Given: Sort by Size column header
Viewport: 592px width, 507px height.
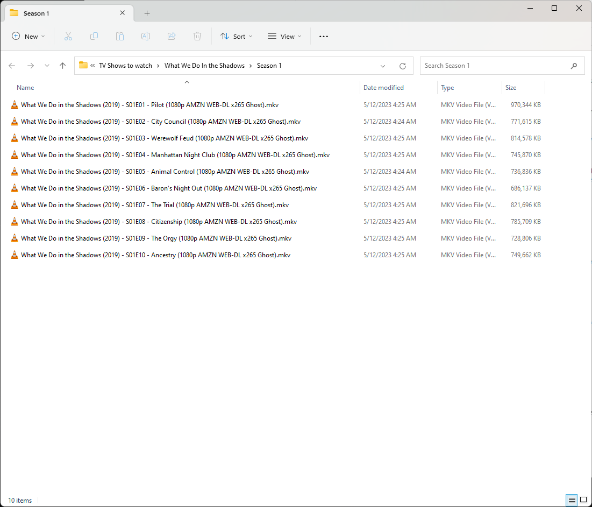Looking at the screenshot, I should pyautogui.click(x=511, y=87).
